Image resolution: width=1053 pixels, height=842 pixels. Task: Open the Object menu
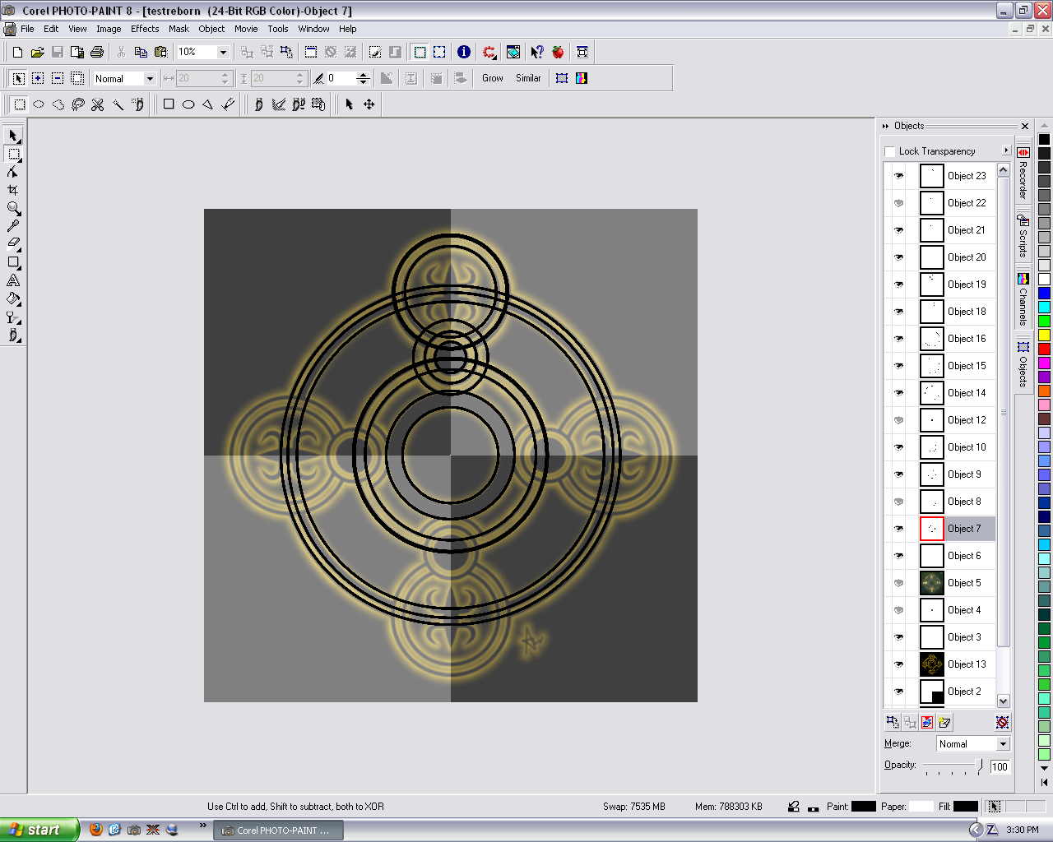pyautogui.click(x=211, y=29)
